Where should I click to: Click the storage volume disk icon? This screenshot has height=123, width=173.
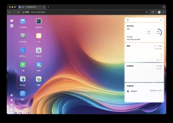click(x=128, y=91)
